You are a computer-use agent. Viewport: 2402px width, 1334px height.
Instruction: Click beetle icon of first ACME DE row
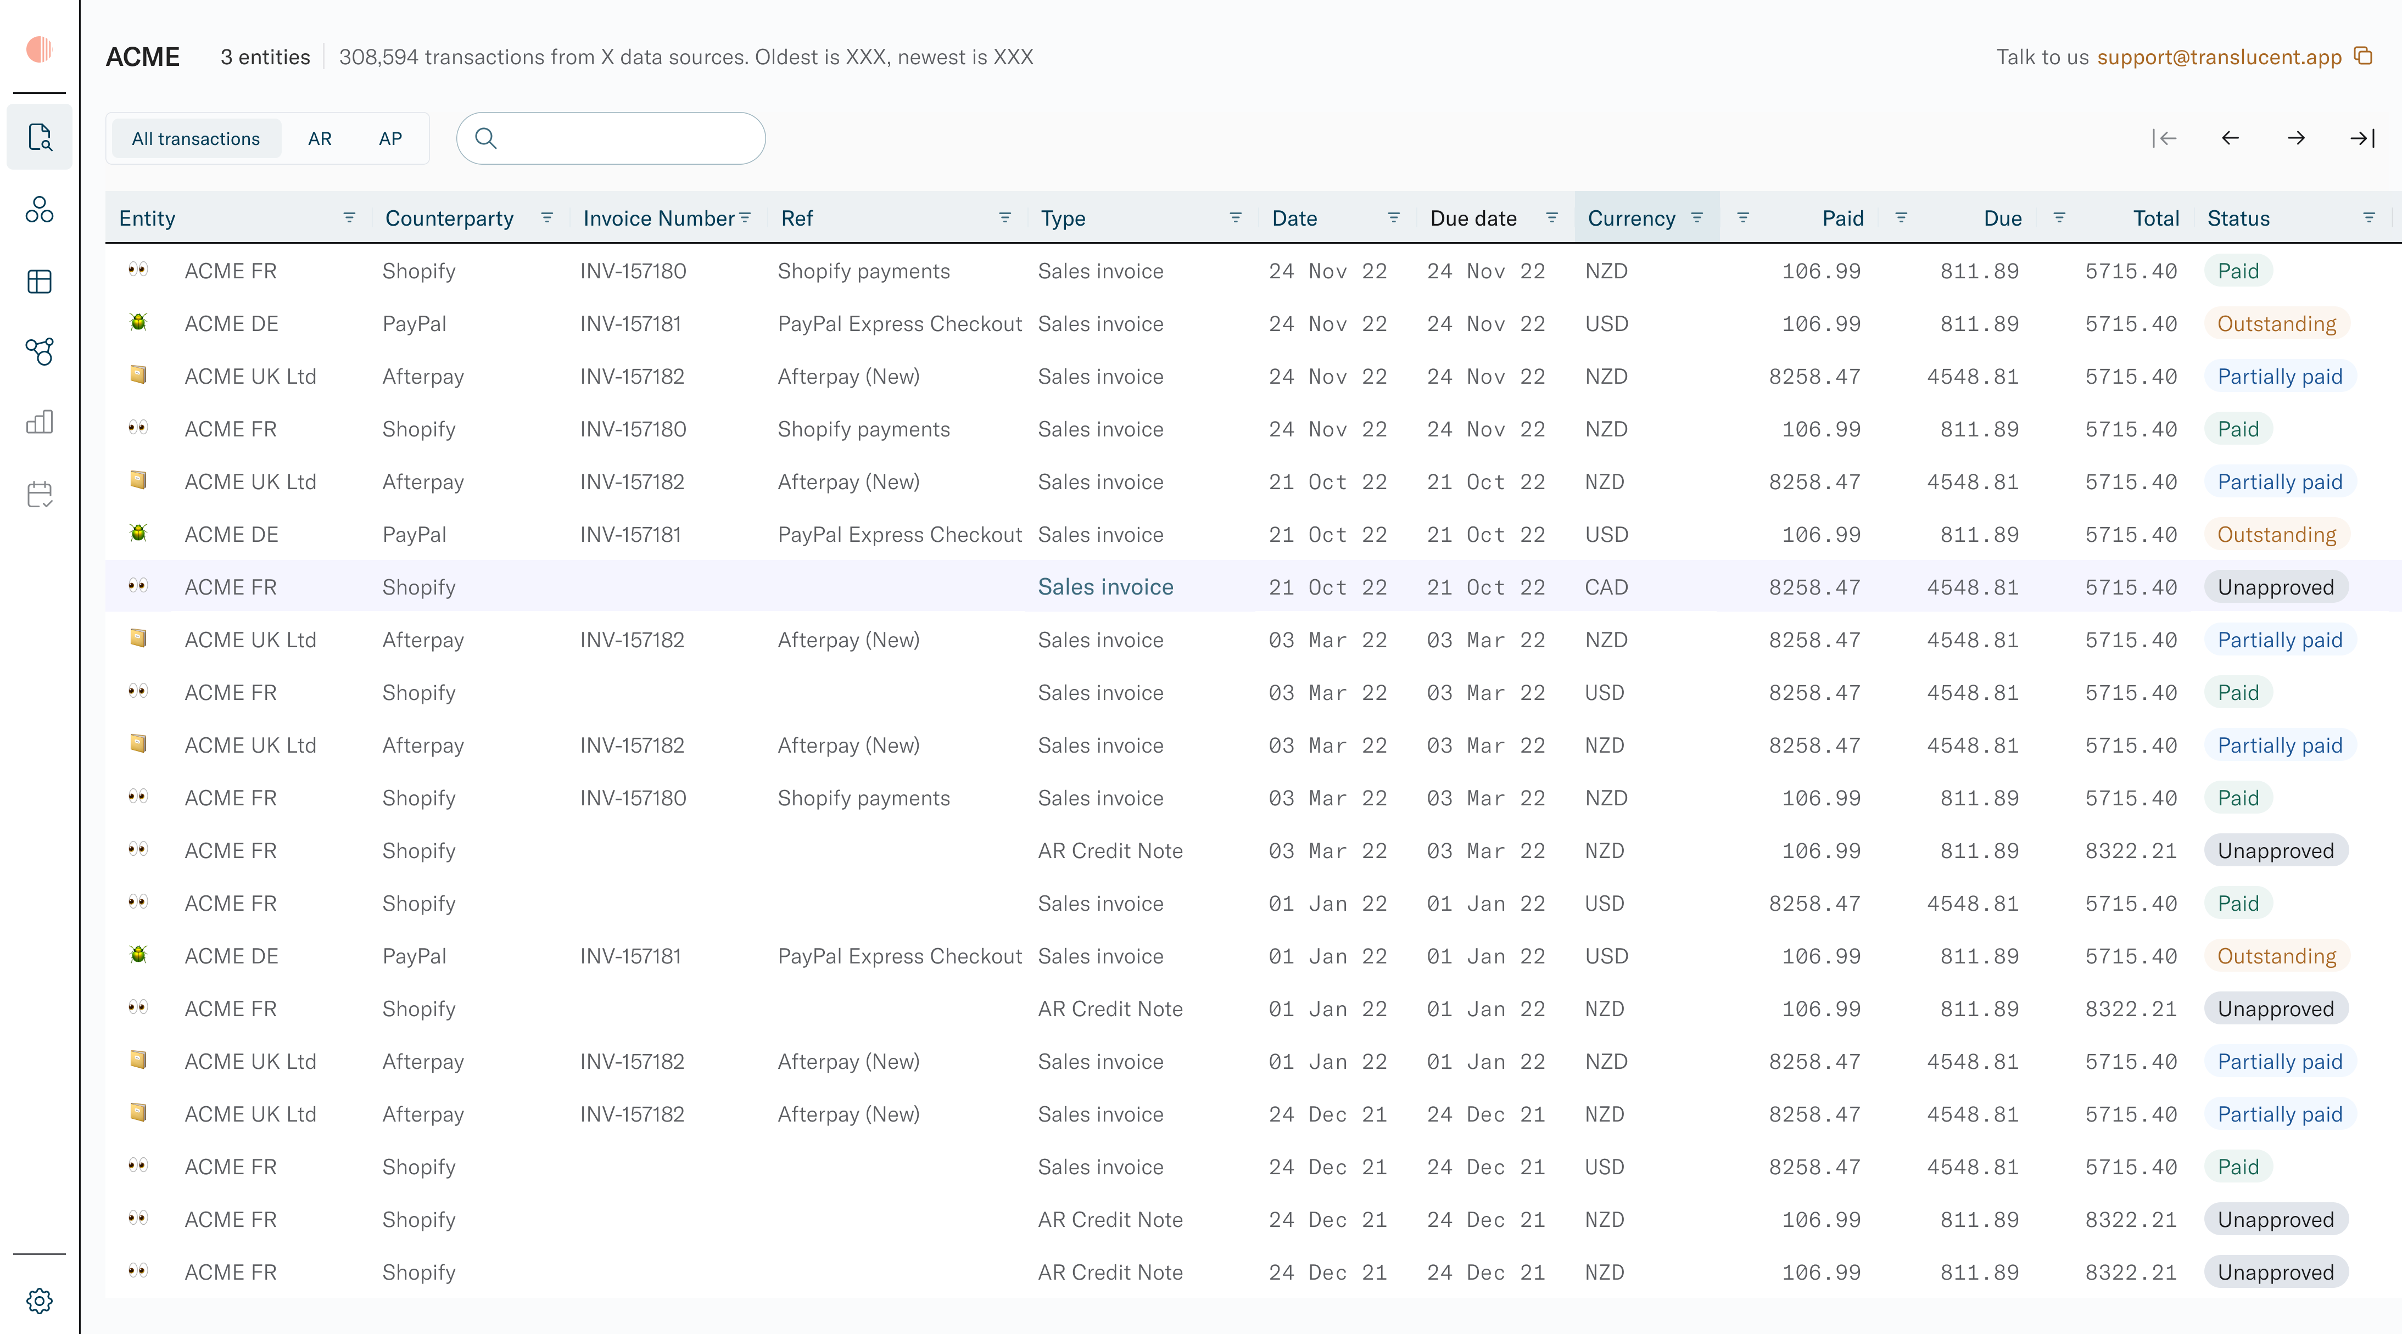coord(138,323)
